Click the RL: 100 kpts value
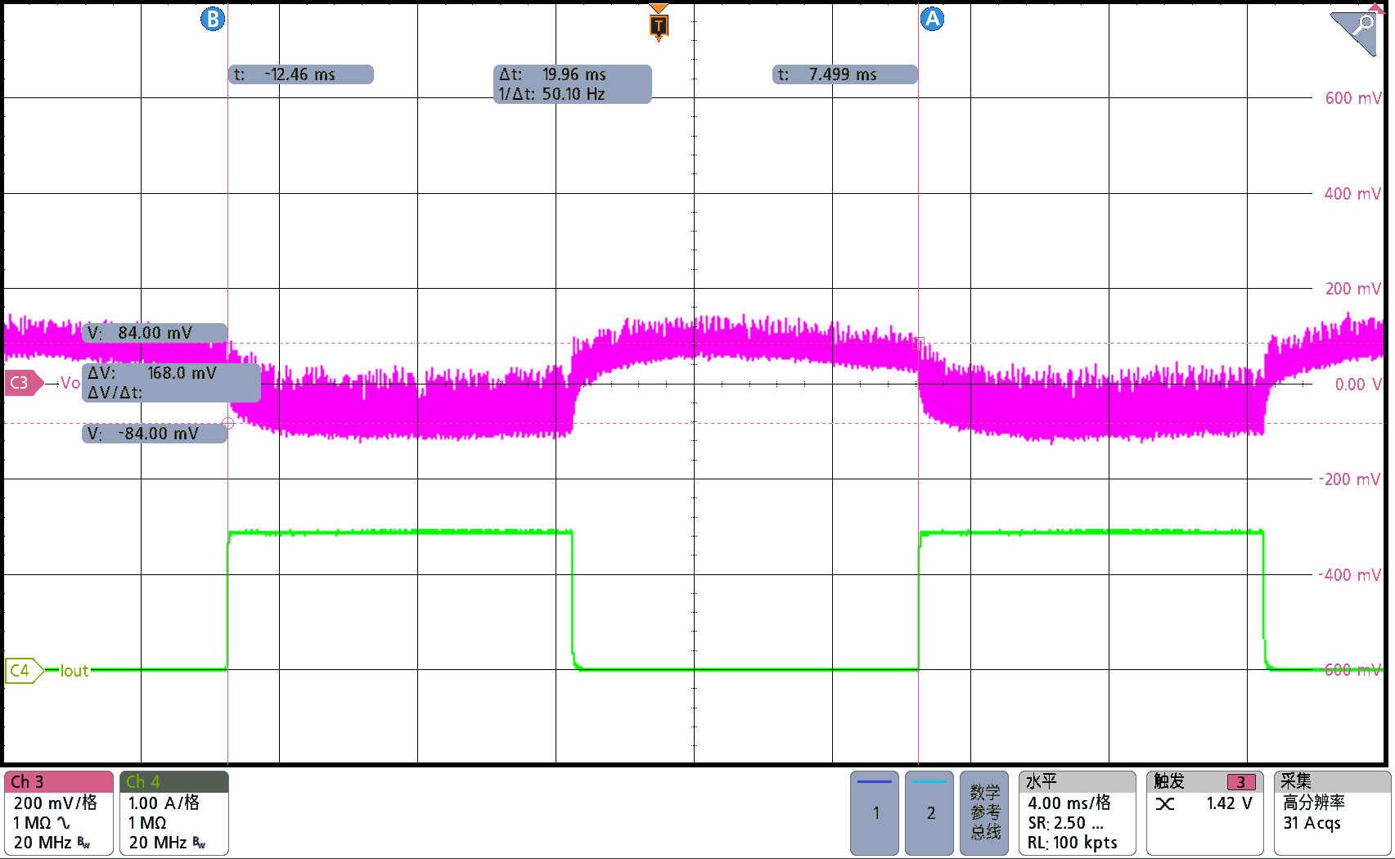Image resolution: width=1395 pixels, height=859 pixels. click(1073, 843)
